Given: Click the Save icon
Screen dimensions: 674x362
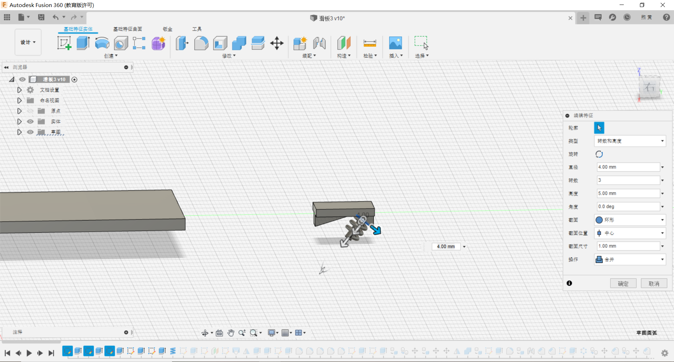Looking at the screenshot, I should [x=41, y=17].
